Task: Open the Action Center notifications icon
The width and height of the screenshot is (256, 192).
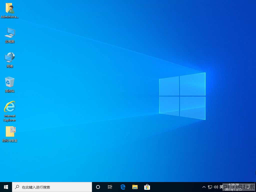Action: 248,187
